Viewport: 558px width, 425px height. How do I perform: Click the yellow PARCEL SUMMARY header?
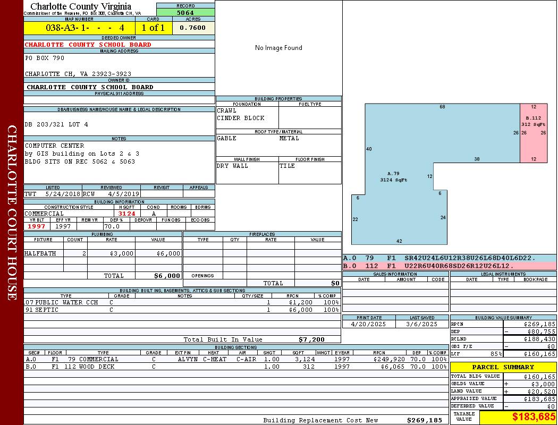click(x=503, y=367)
